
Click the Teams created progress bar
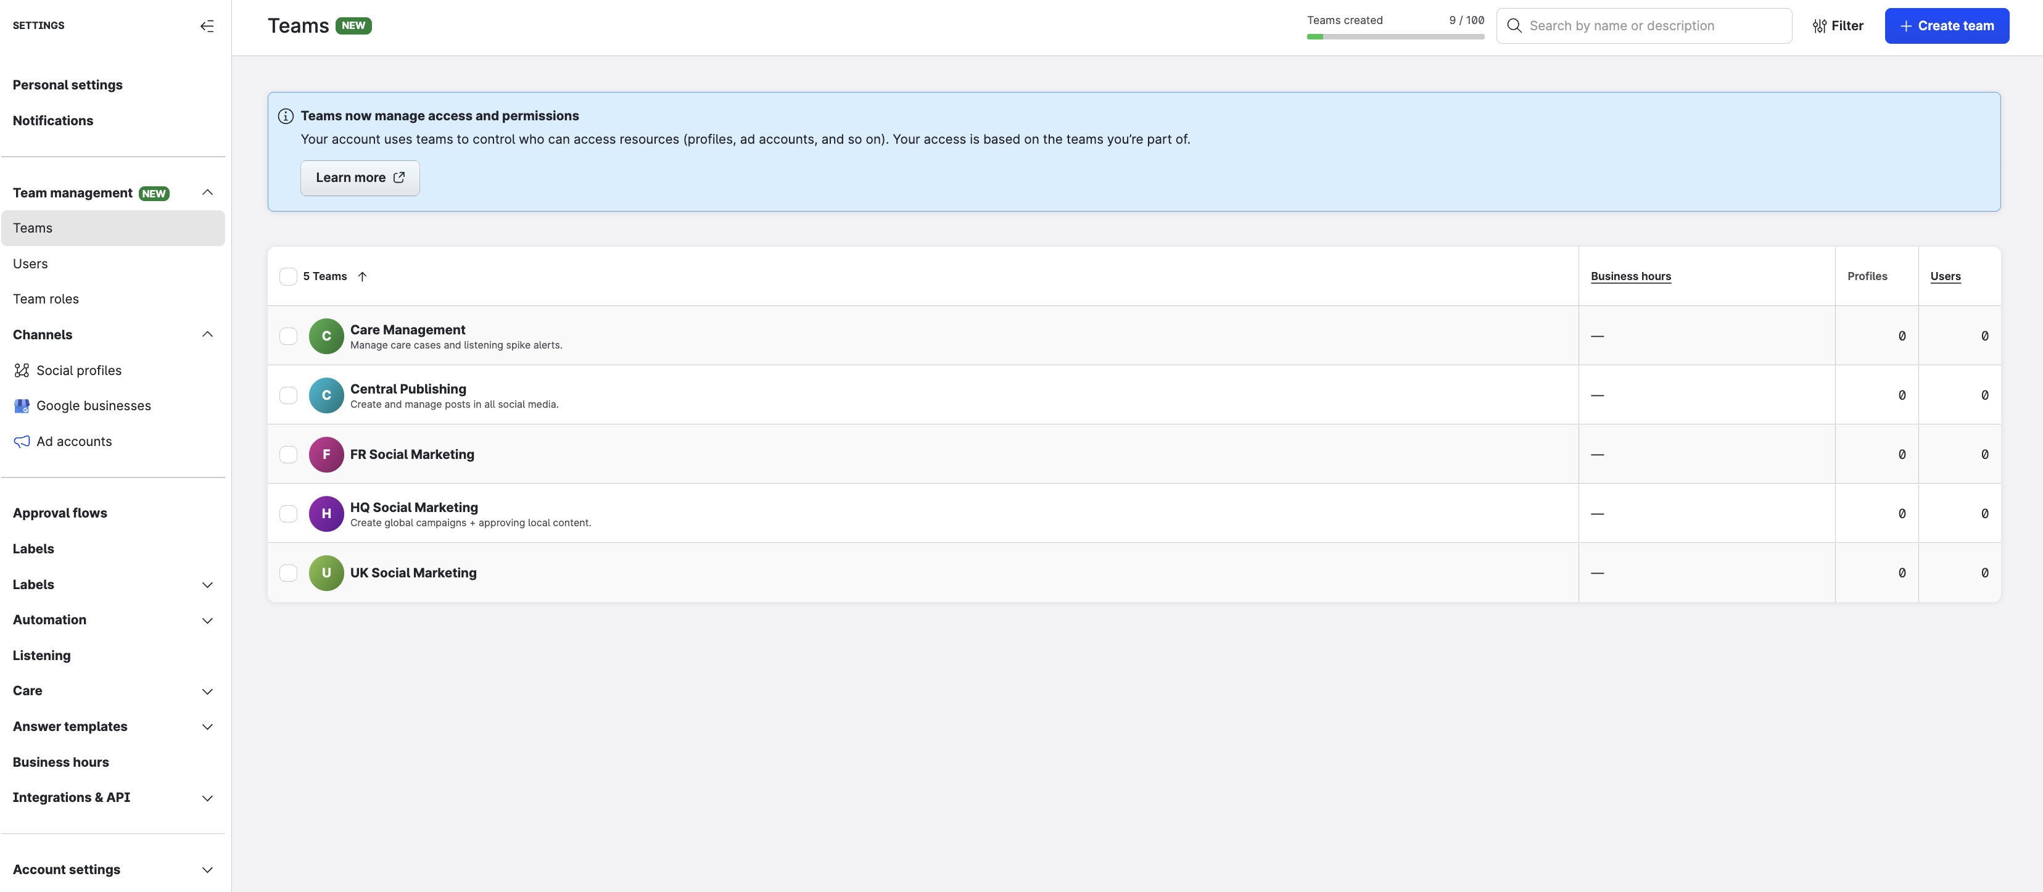[1395, 36]
